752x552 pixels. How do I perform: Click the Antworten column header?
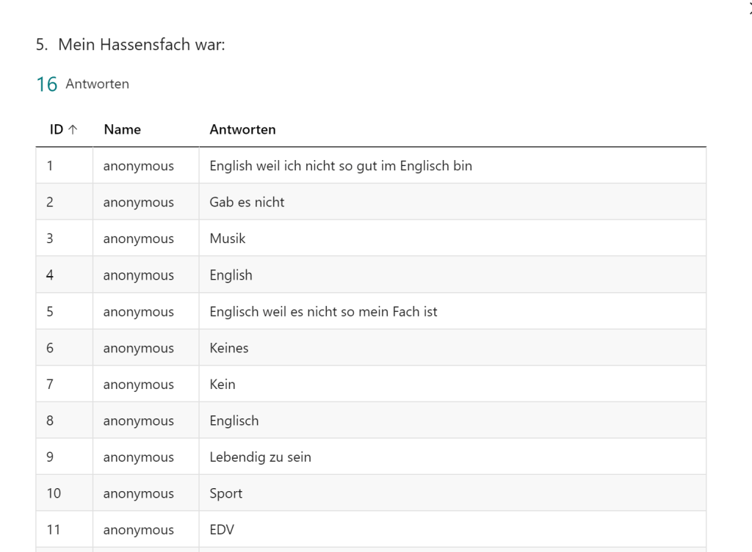coord(242,130)
